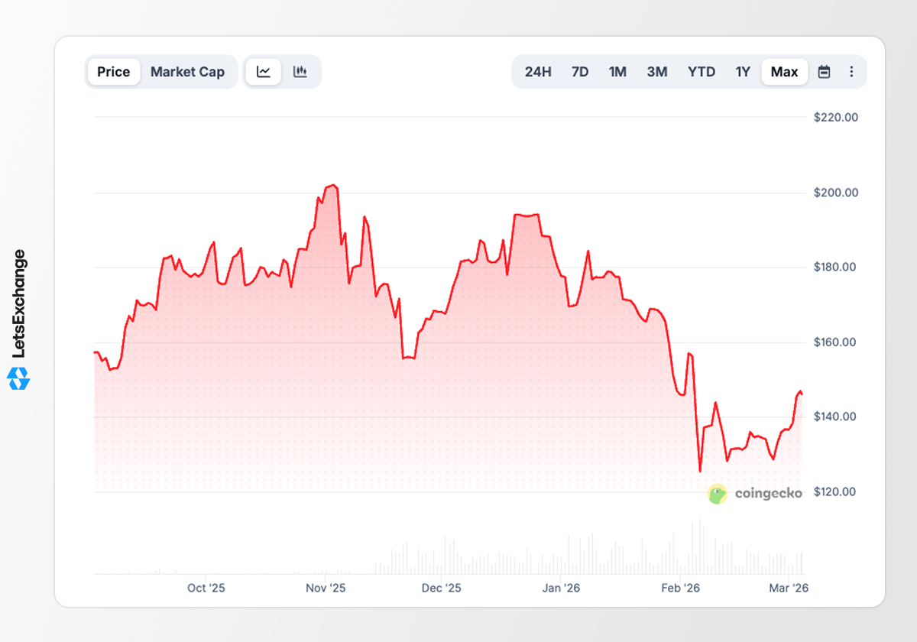Click the $200.00 axis label
The image size is (917, 642).
(x=837, y=193)
